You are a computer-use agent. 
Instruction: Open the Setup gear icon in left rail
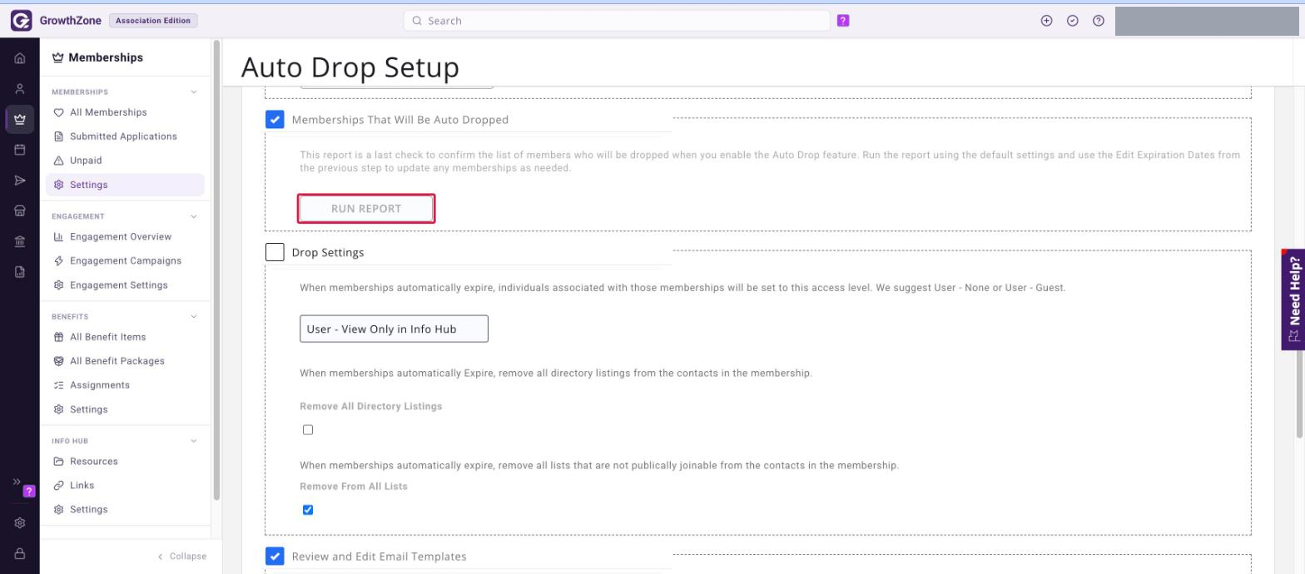click(20, 523)
